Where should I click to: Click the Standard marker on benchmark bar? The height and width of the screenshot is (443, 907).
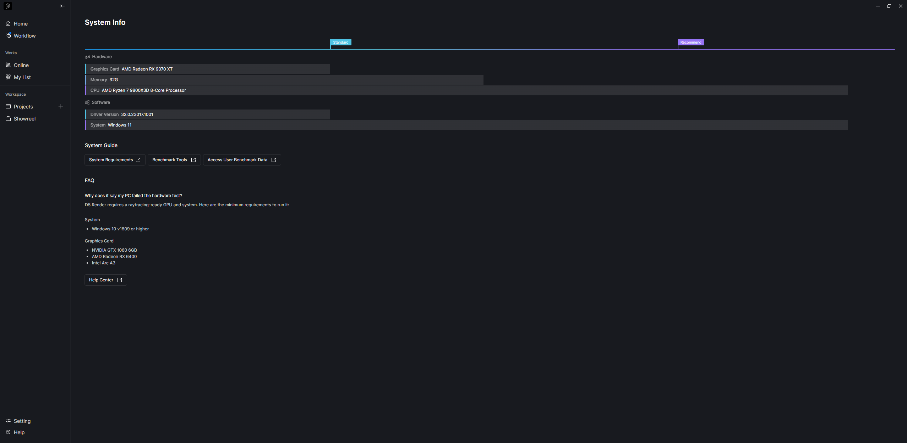pos(340,43)
